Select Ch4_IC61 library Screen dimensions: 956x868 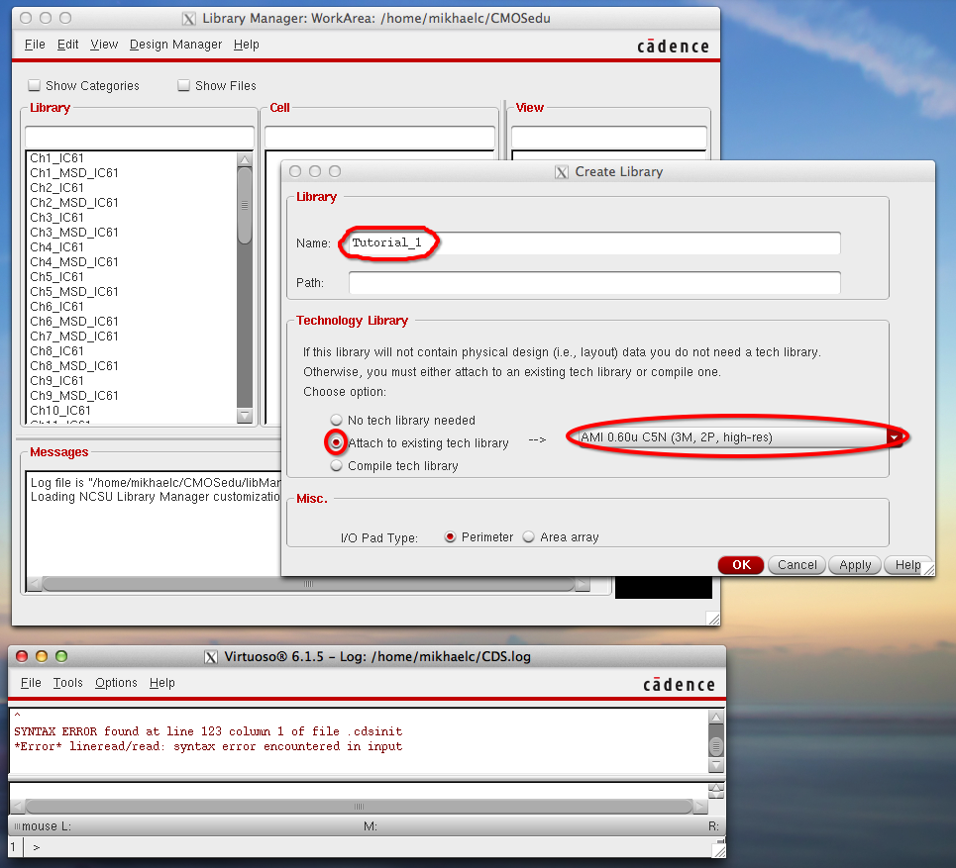56,246
